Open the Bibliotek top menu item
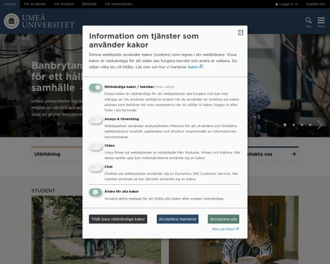Viewport: 330px width, 264px height. [x=90, y=4]
